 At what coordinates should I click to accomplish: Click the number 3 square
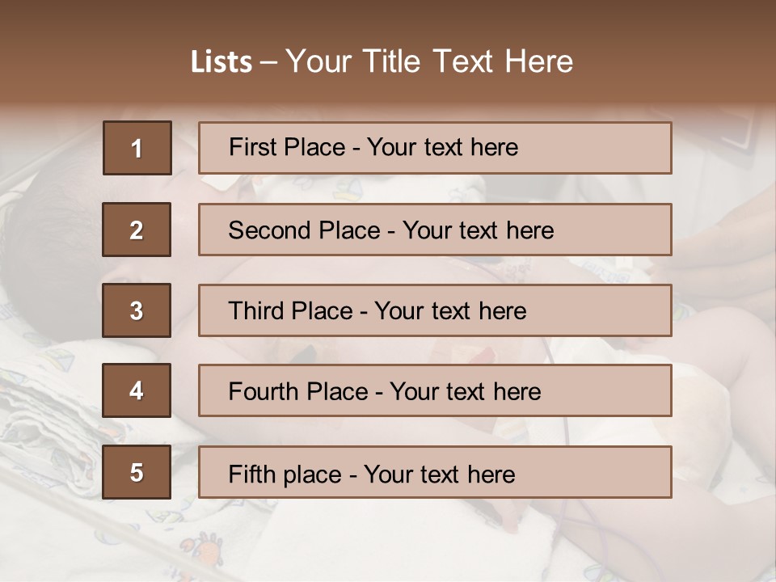pyautogui.click(x=137, y=310)
